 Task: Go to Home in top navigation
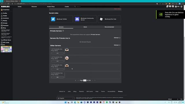[x=20, y=7]
